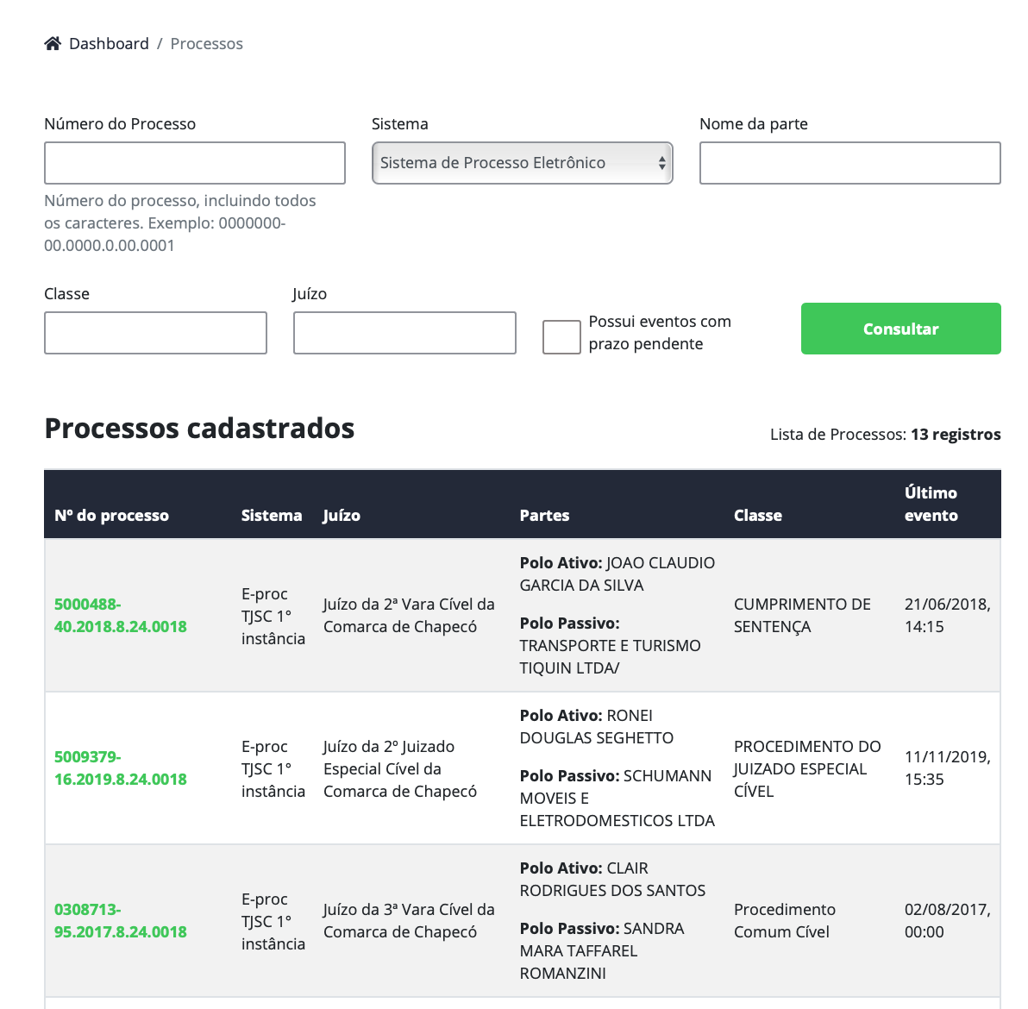This screenshot has width=1028, height=1009.
Task: Open process 0308713-95.2017.8.24.0018
Action: [121, 921]
